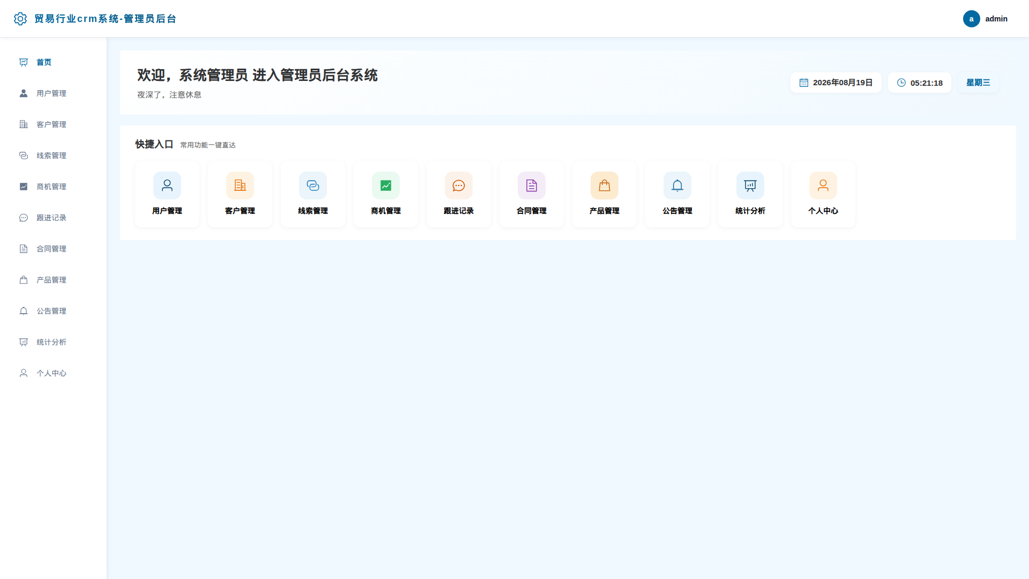
Task: Click the 线索管理 sidebar link icon
Action: 24,155
